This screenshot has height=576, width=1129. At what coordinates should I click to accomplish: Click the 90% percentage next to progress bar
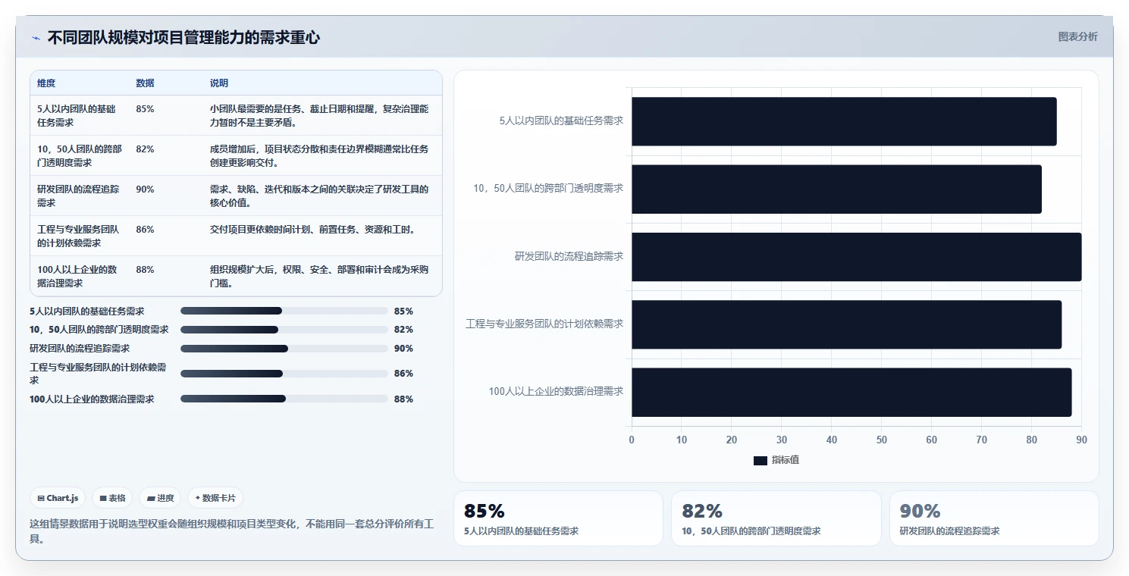403,349
